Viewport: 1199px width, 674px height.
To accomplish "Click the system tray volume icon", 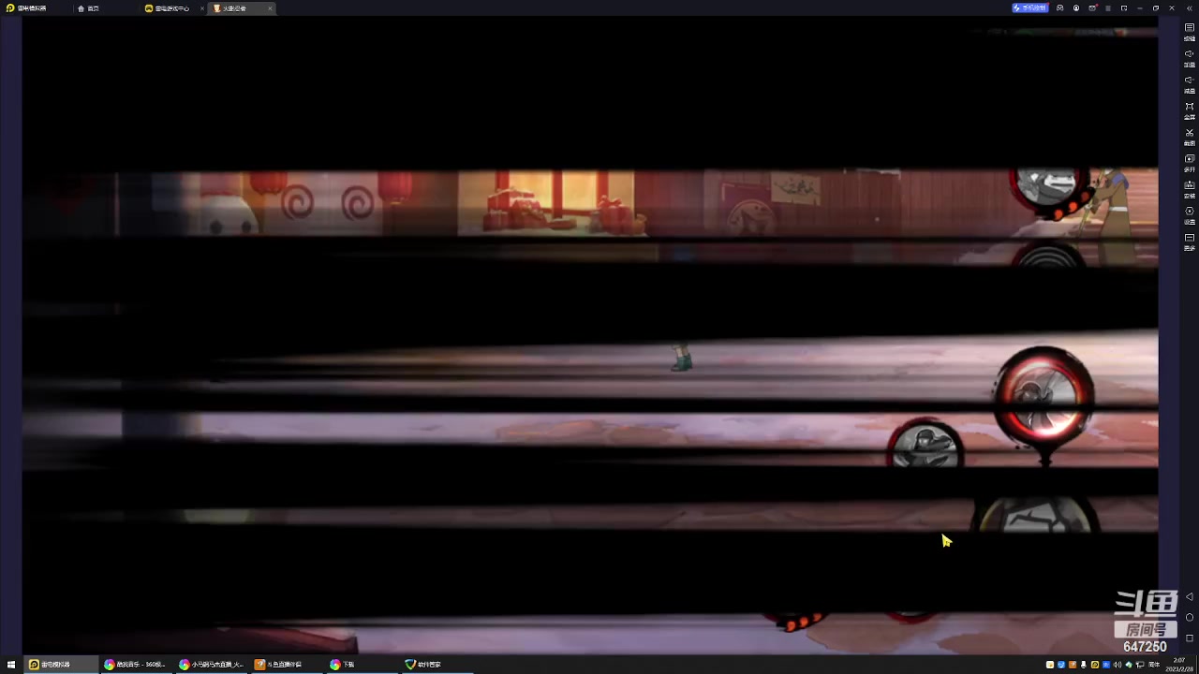I will tap(1117, 665).
